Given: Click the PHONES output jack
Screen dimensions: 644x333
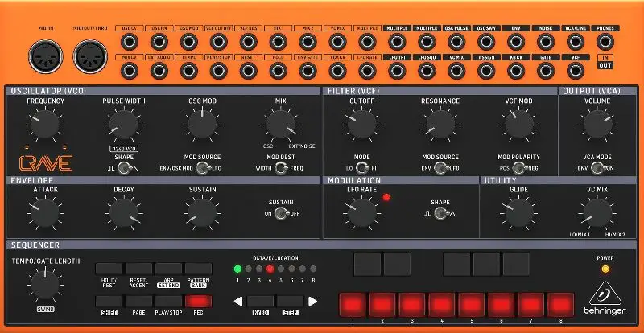Looking at the screenshot, I should click(x=605, y=41).
